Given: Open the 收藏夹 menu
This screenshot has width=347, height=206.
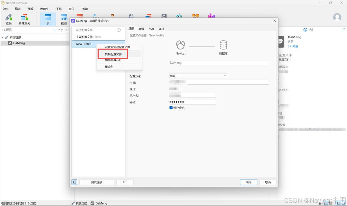Looking at the screenshot, I should point(44,9).
